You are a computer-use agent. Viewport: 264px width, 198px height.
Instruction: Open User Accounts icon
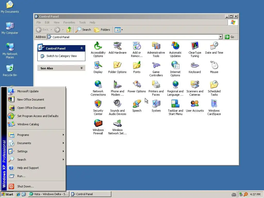[195, 106]
